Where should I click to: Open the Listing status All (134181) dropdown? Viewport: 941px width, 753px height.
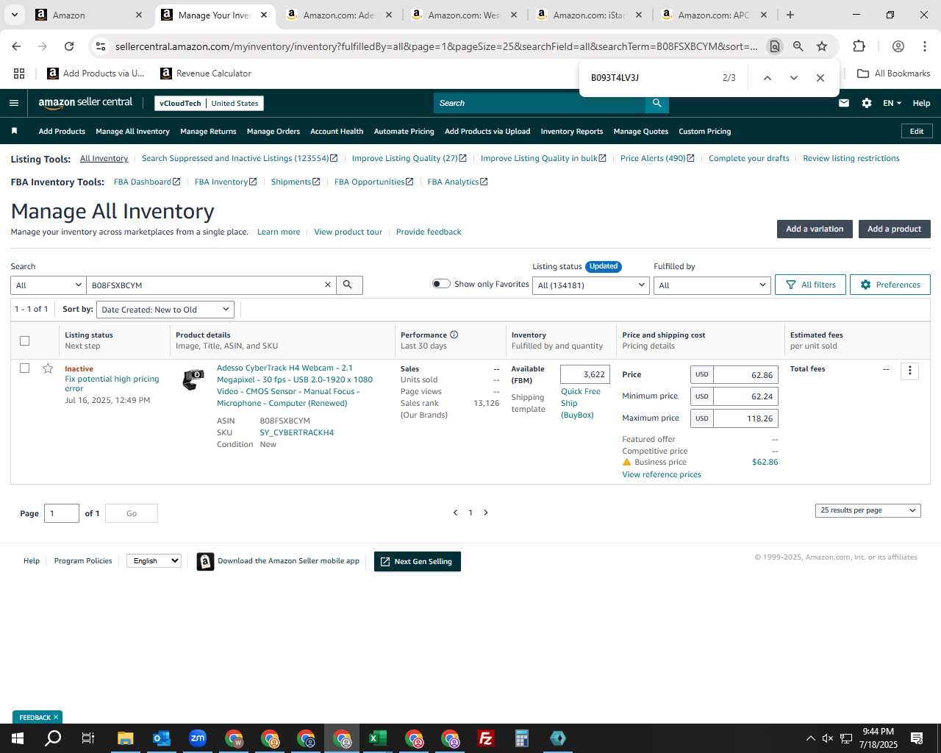(591, 285)
